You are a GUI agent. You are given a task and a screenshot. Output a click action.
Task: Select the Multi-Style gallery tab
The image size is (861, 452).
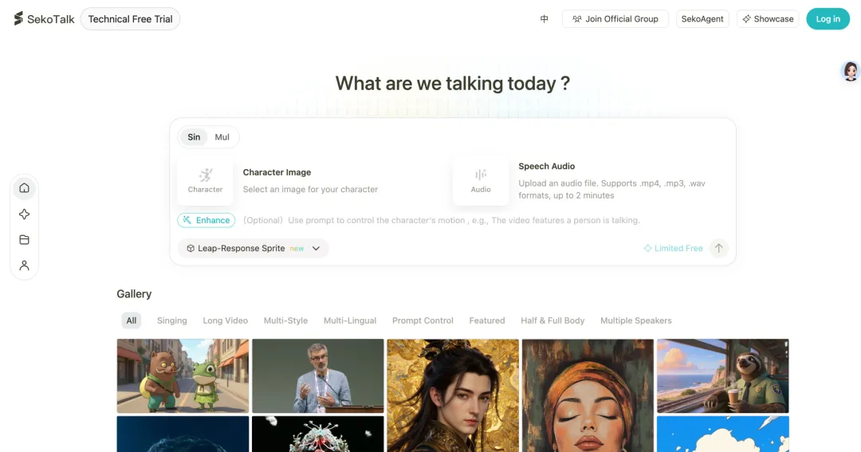click(x=285, y=320)
